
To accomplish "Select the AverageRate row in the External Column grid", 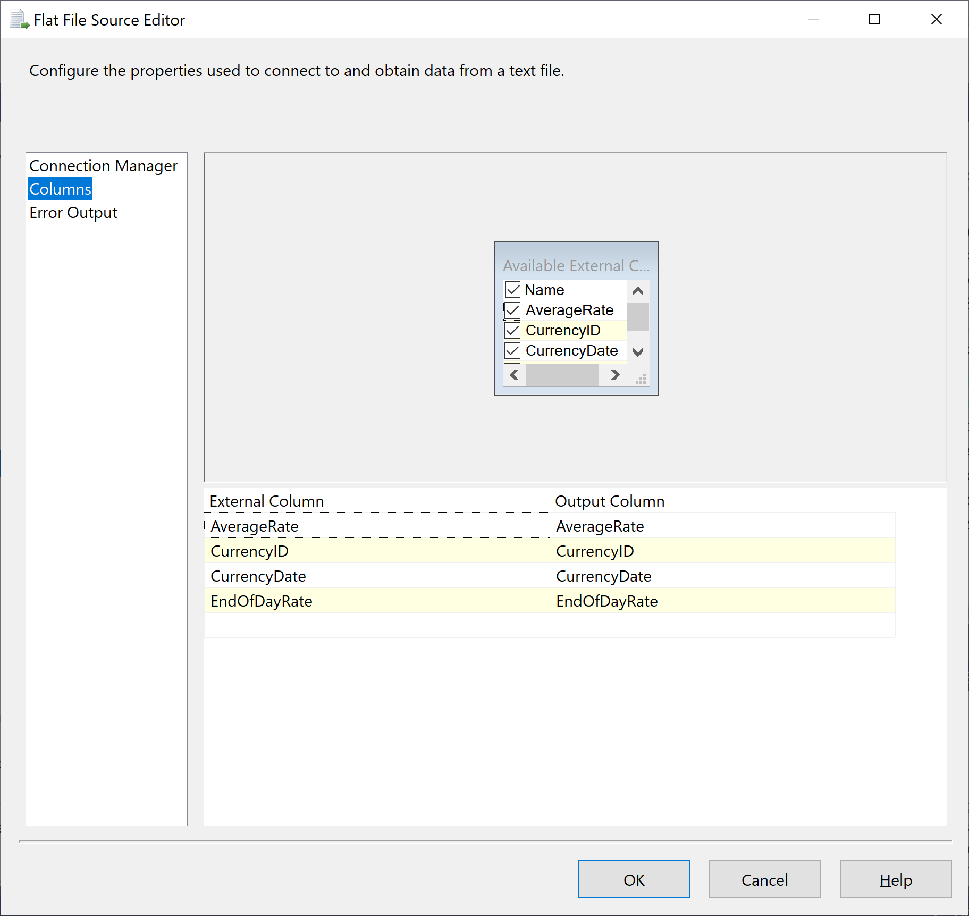I will tap(254, 526).
